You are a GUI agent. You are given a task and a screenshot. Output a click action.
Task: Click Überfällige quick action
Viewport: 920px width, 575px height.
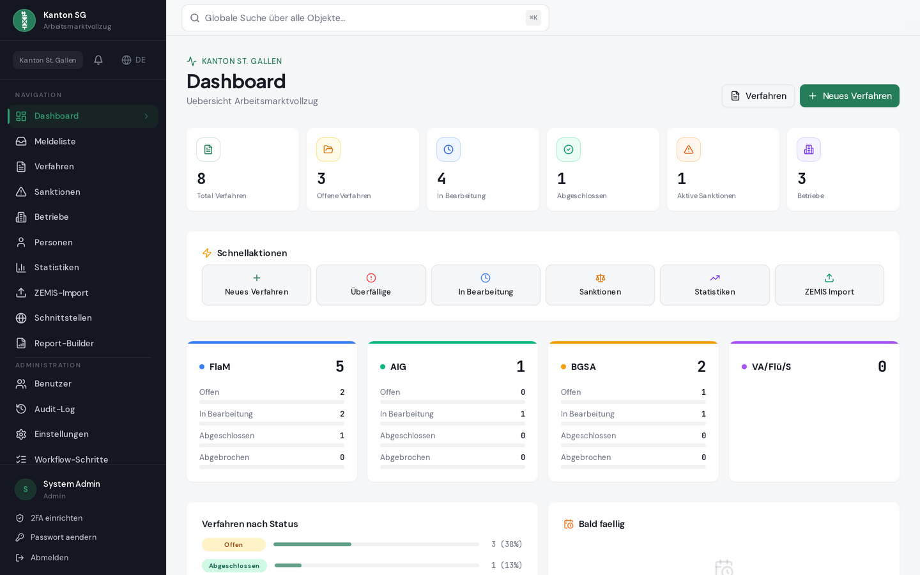[x=371, y=285]
